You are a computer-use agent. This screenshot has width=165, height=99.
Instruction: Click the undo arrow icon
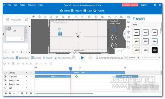(x=109, y=17)
